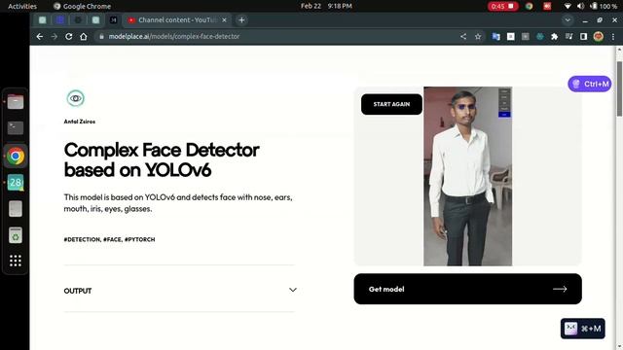This screenshot has width=623, height=350.
Task: Open the tab search dropdown
Action: pyautogui.click(x=568, y=19)
